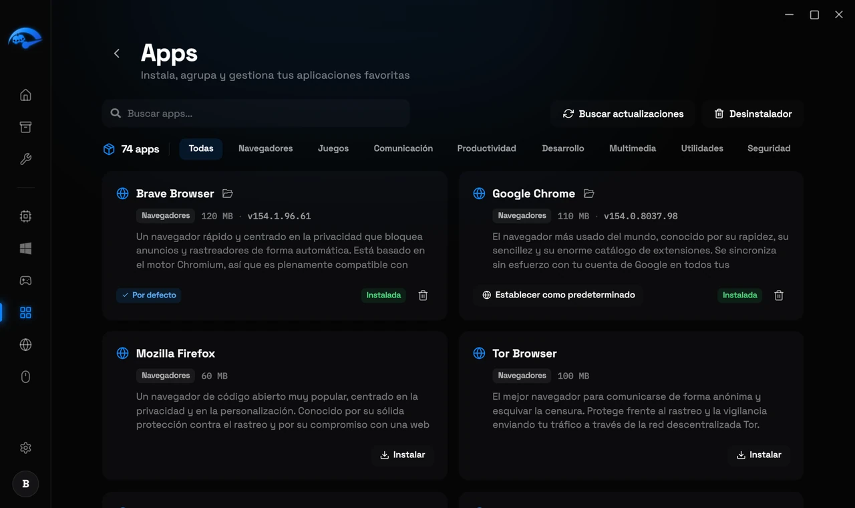Screen dimensions: 855x508
Task: Click the Navegadores tag on Mozilla Firefox
Action: pos(166,376)
